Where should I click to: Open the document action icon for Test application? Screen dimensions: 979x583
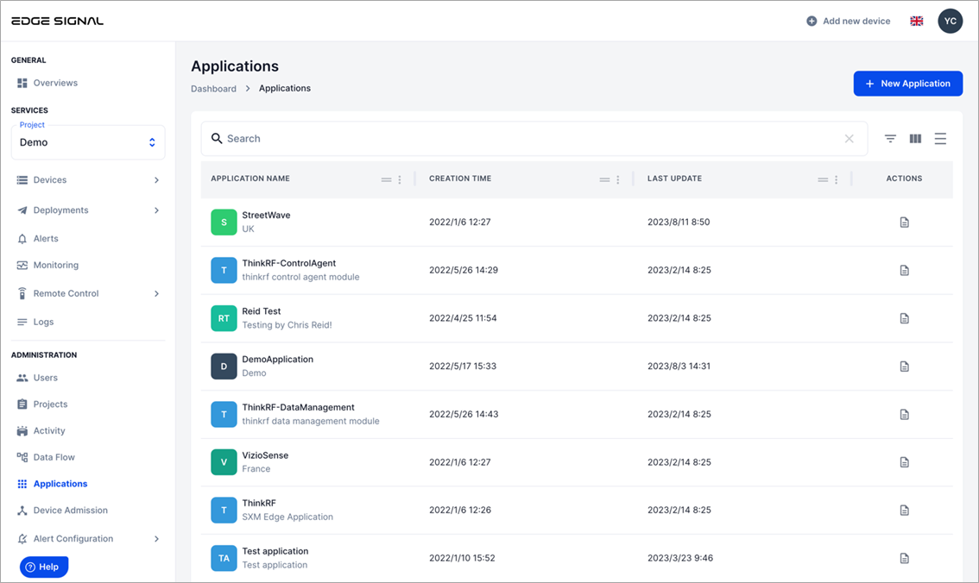[x=904, y=558]
